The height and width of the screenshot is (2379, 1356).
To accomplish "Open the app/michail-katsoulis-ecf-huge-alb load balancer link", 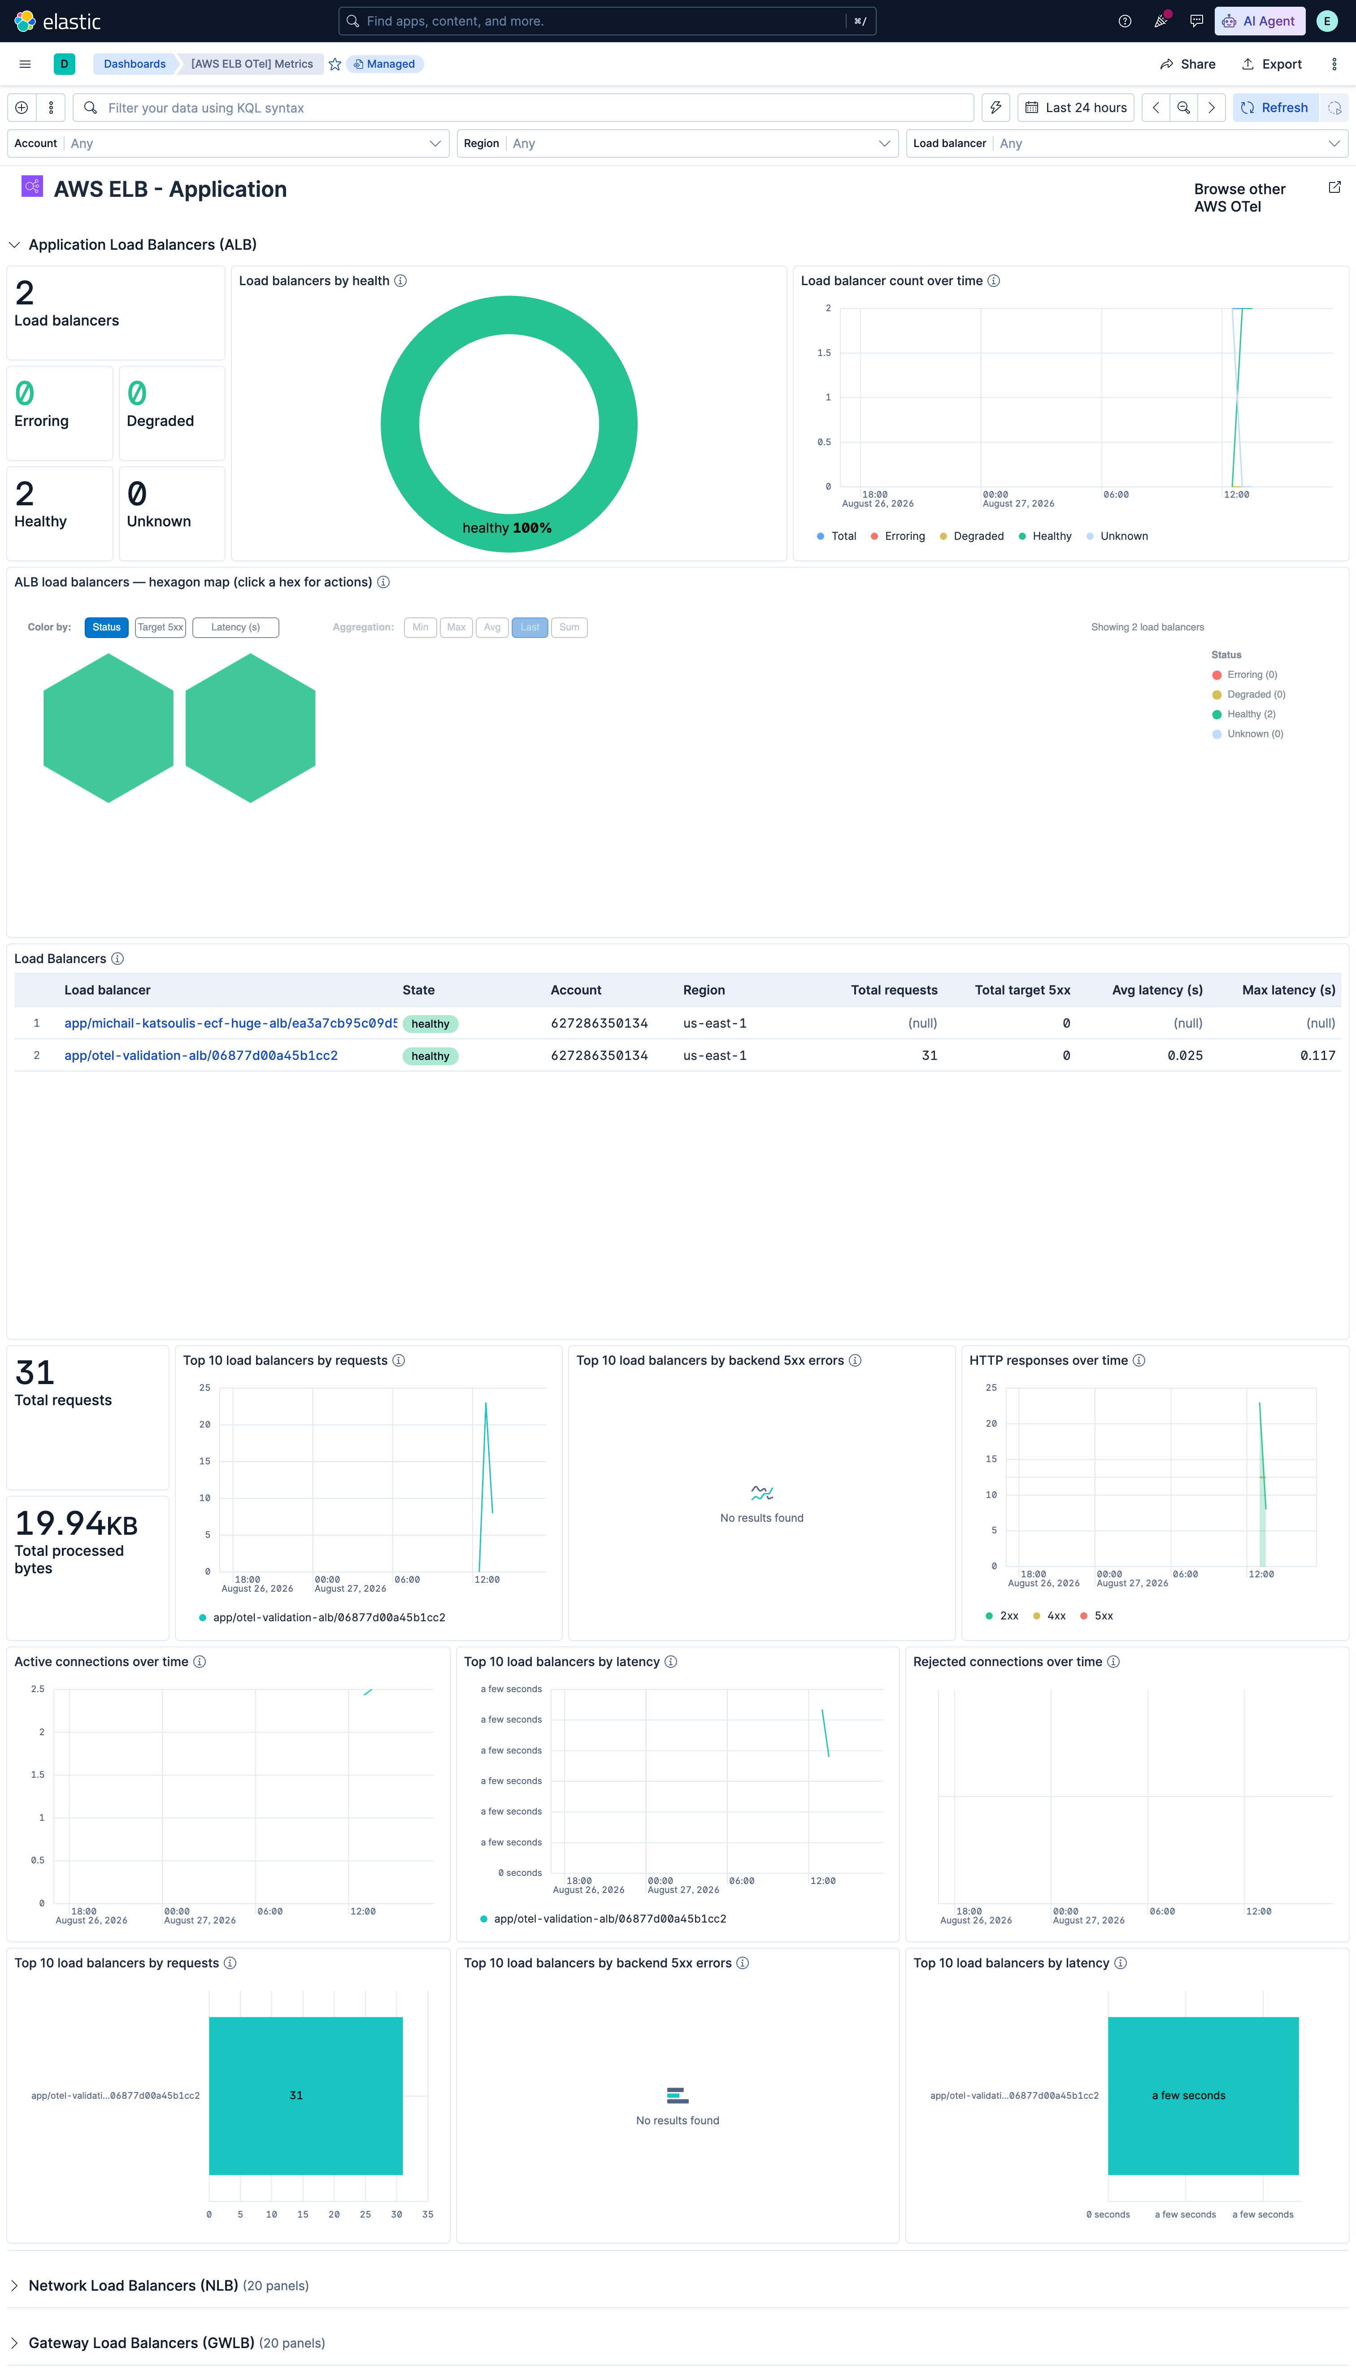I will [x=230, y=1023].
